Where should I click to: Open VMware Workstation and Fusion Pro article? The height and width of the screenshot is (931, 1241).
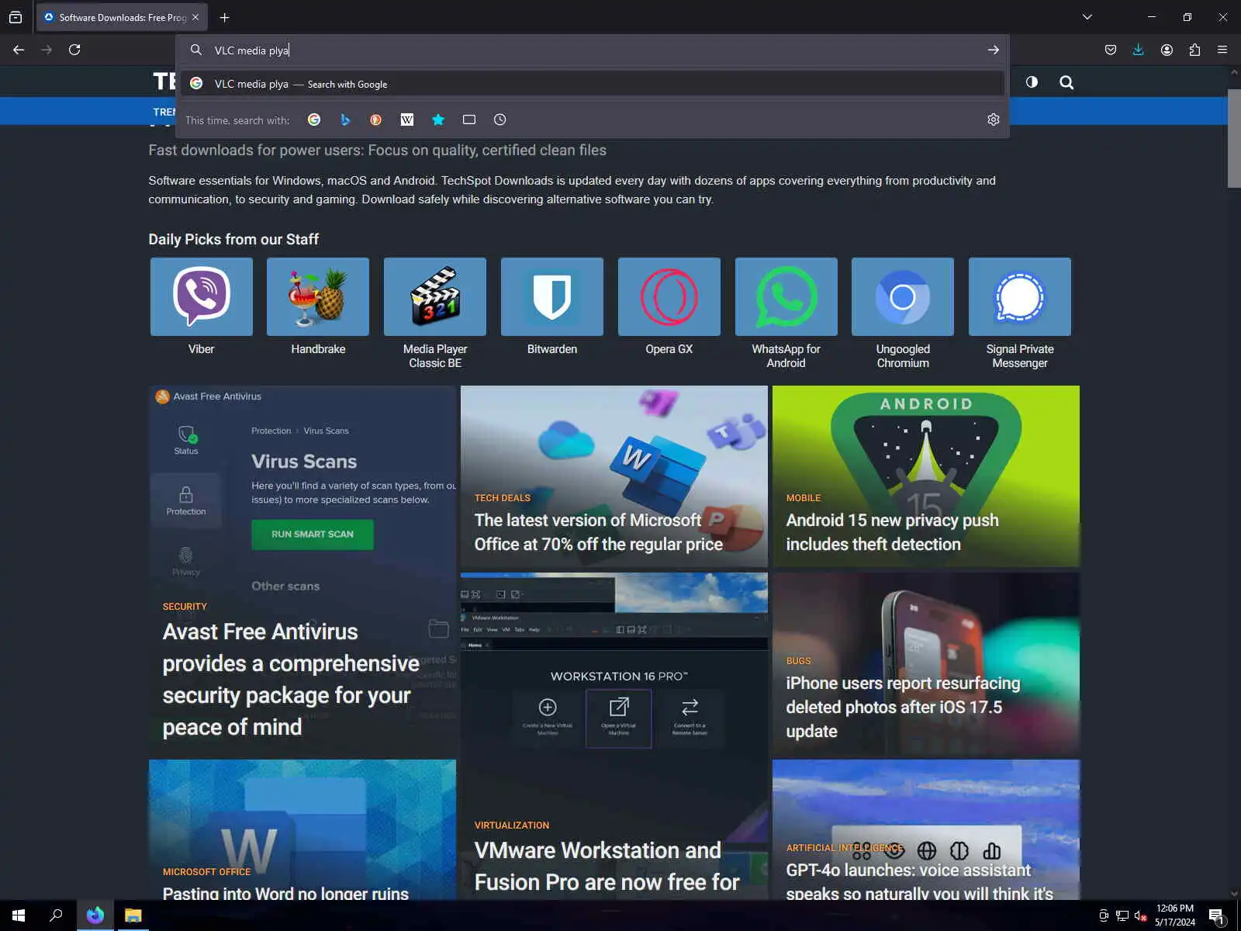tap(607, 866)
